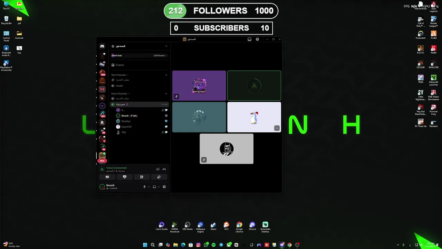Open limonh user profile avatar

[102, 187]
